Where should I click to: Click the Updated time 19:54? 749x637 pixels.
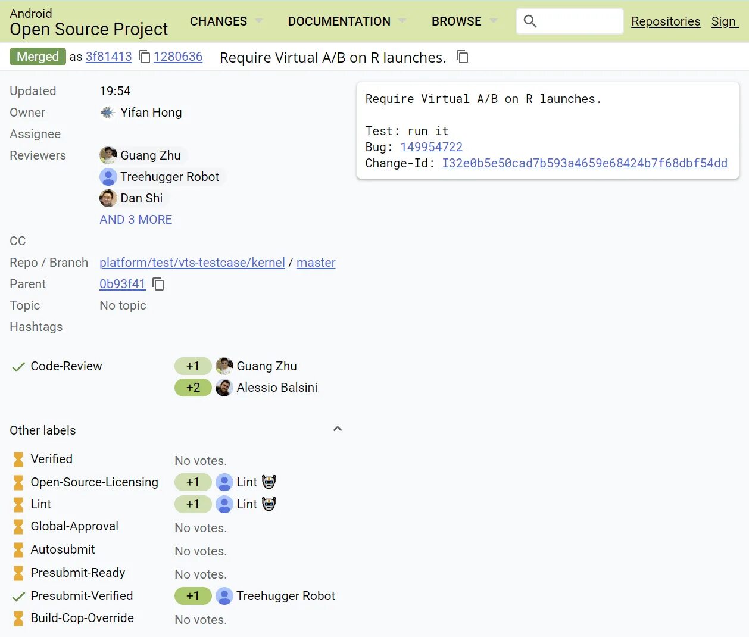point(115,91)
